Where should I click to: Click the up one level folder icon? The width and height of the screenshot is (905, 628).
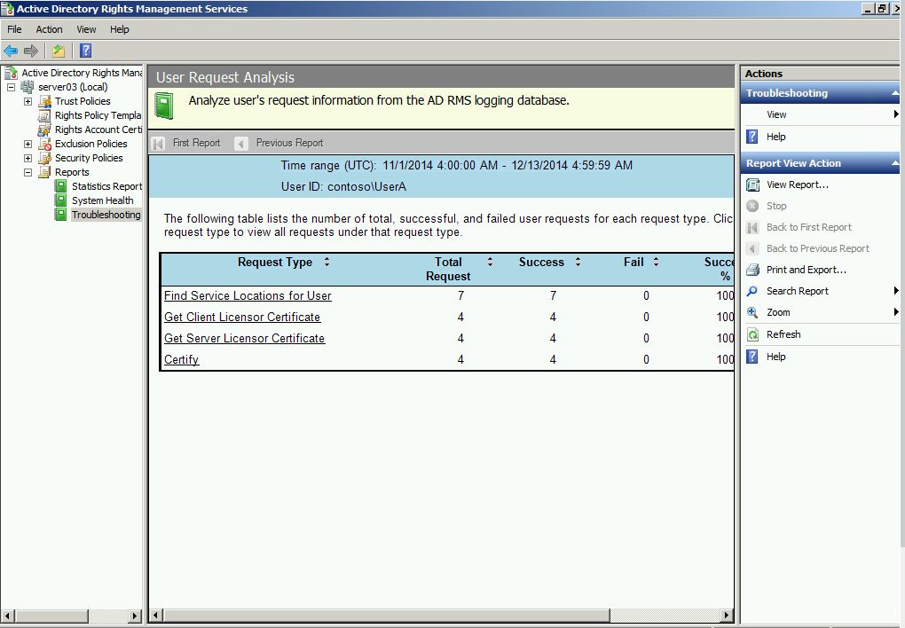pos(59,51)
